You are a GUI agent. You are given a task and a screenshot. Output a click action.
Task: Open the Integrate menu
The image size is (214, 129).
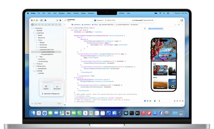click(91, 13)
